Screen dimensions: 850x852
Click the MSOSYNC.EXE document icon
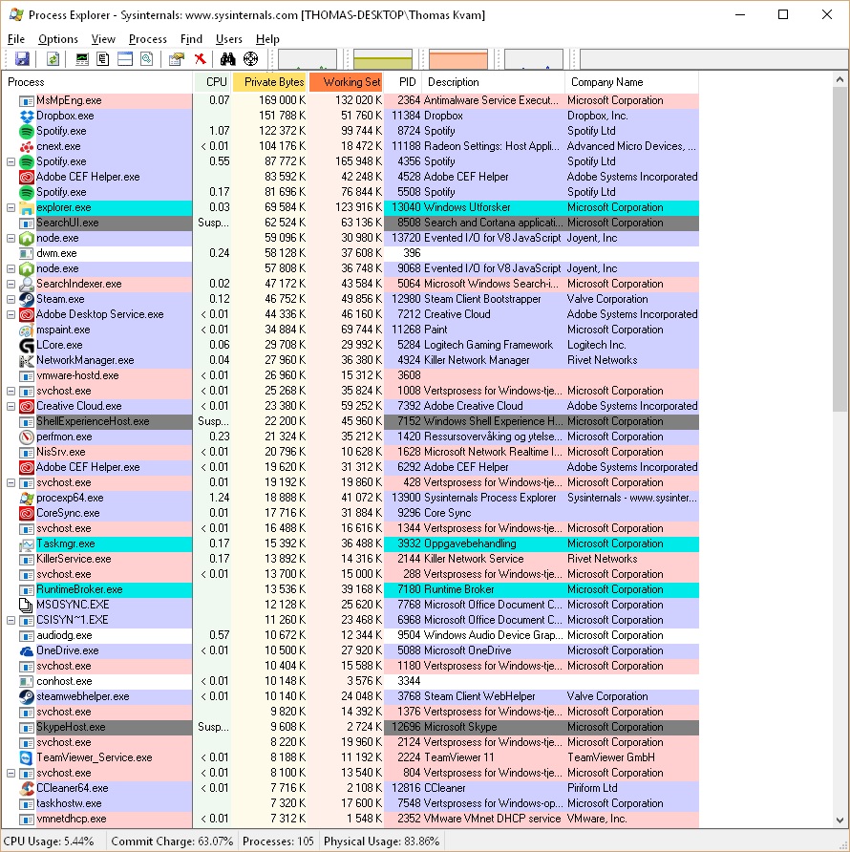tap(27, 605)
